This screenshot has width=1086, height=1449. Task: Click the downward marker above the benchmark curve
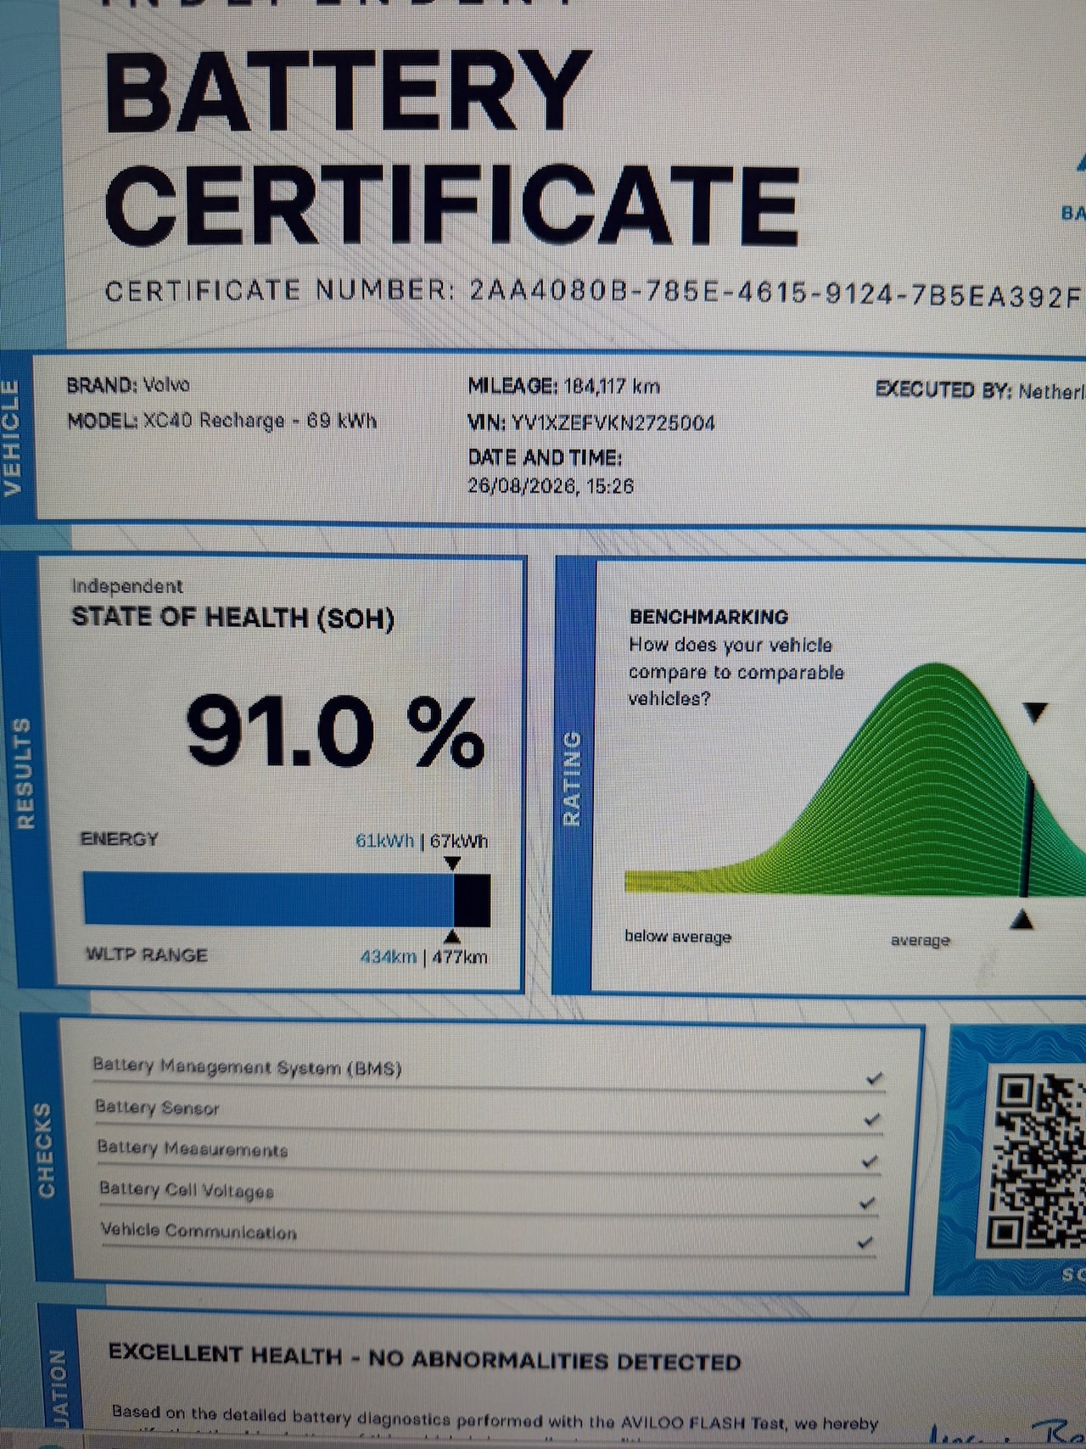point(1035,712)
